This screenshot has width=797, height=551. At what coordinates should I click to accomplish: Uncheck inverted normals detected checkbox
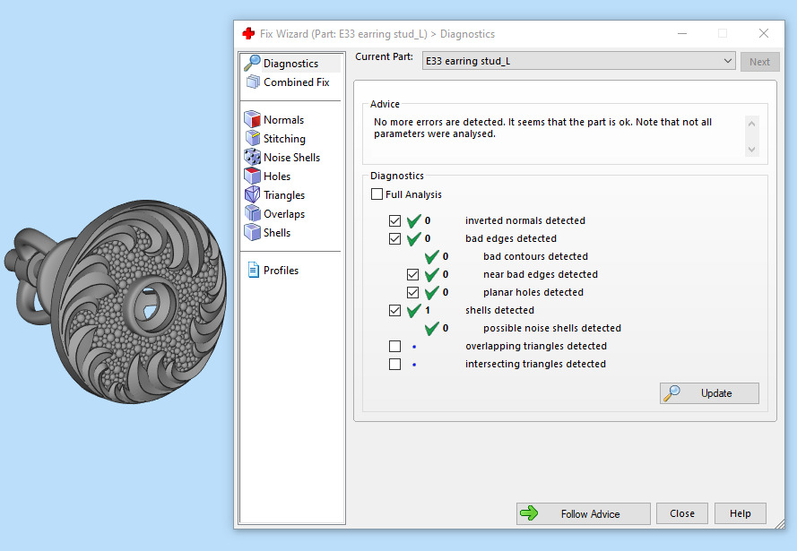pos(395,221)
